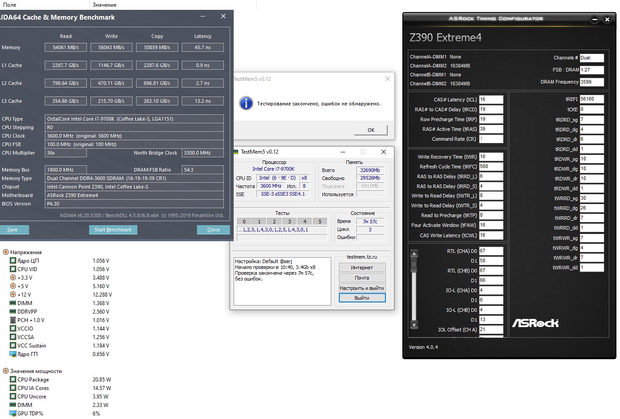Click the PCH +1.0 V sensor icon

tap(13, 320)
